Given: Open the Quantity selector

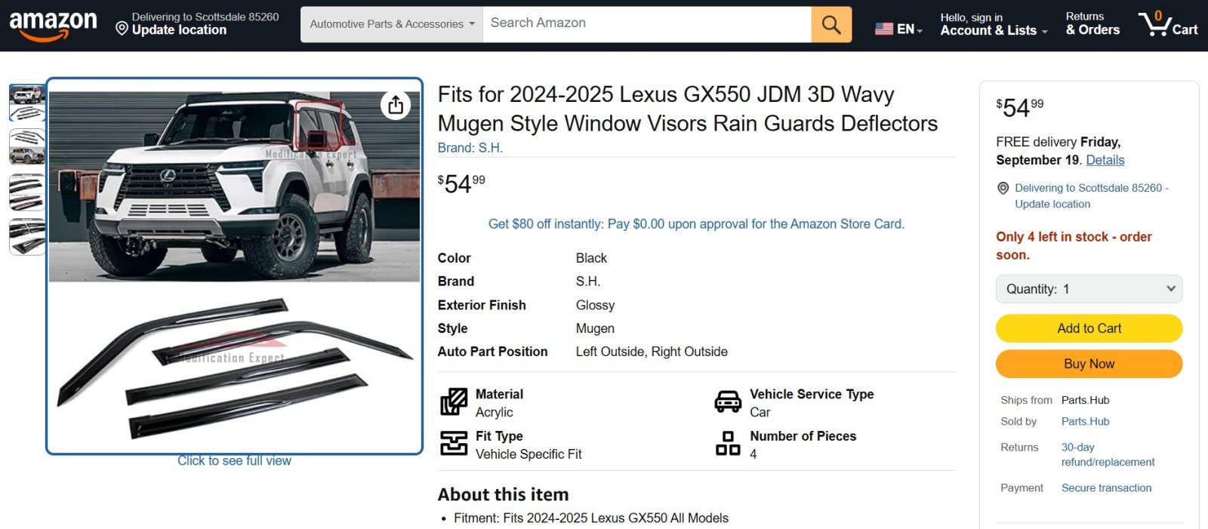Looking at the screenshot, I should point(1088,288).
